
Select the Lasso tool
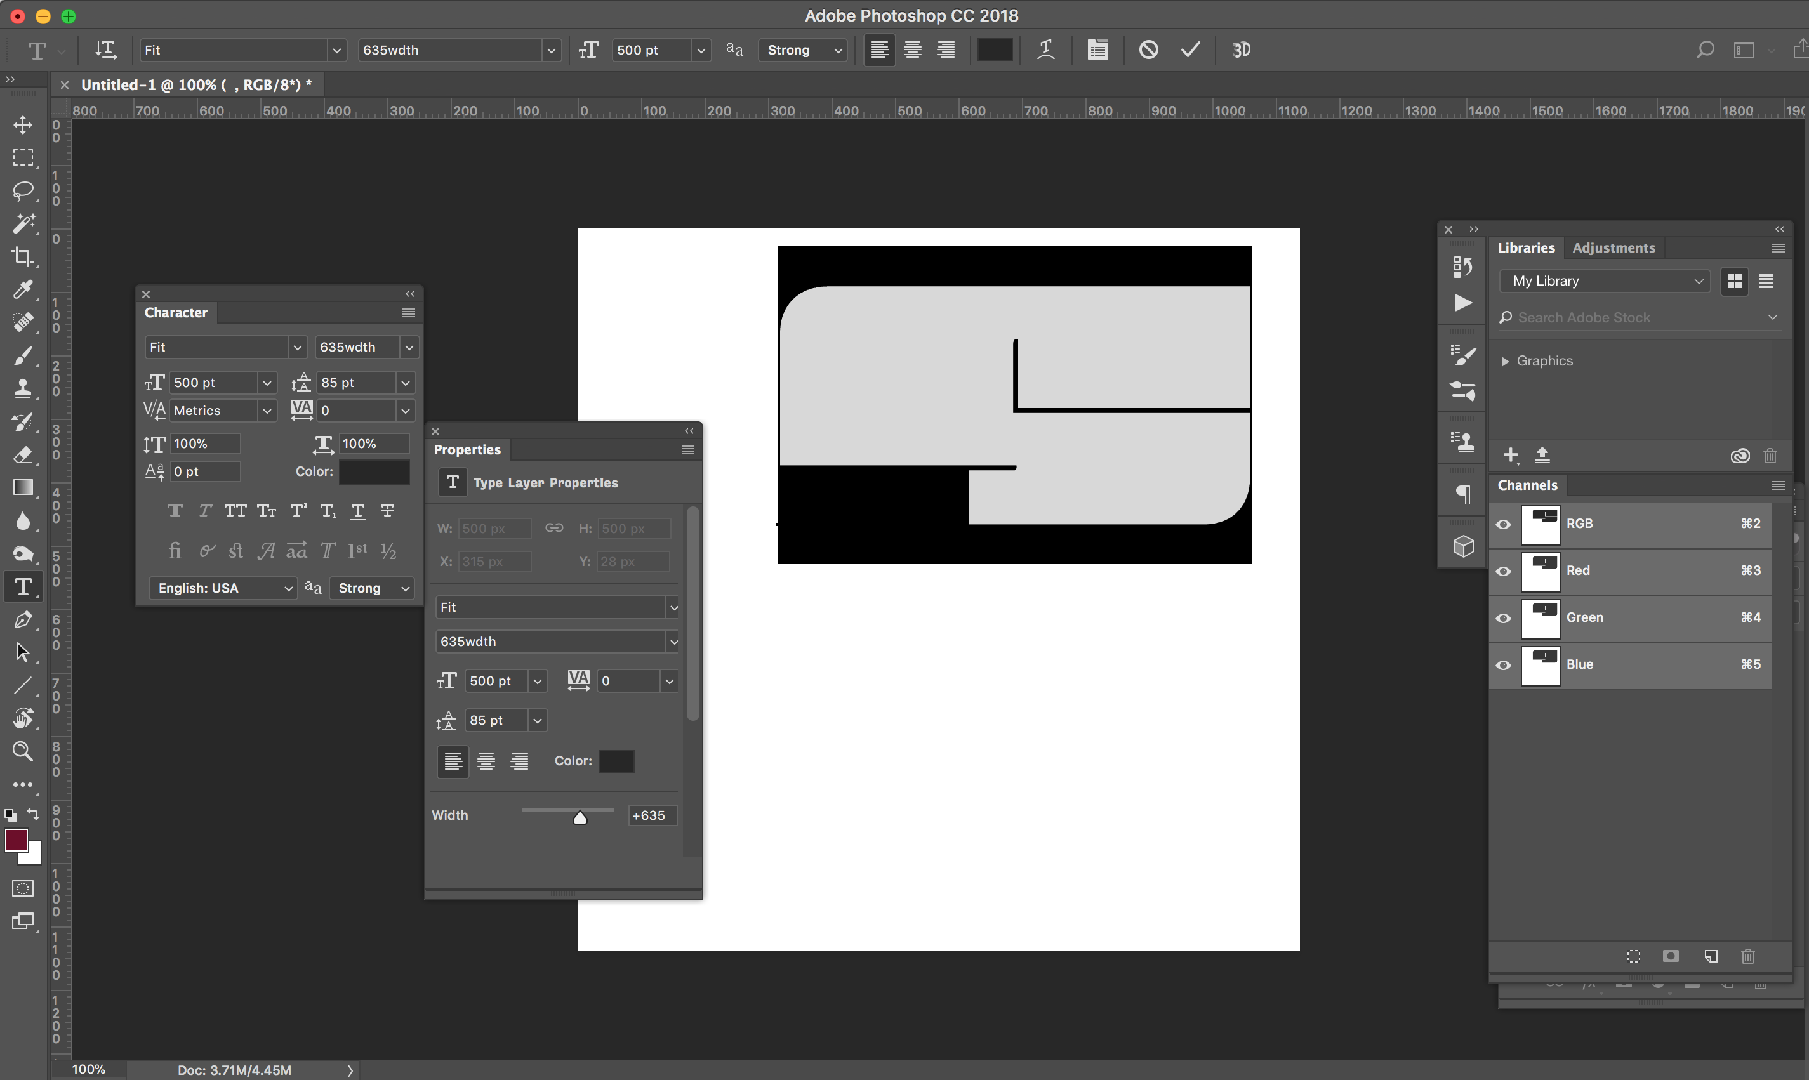(23, 190)
